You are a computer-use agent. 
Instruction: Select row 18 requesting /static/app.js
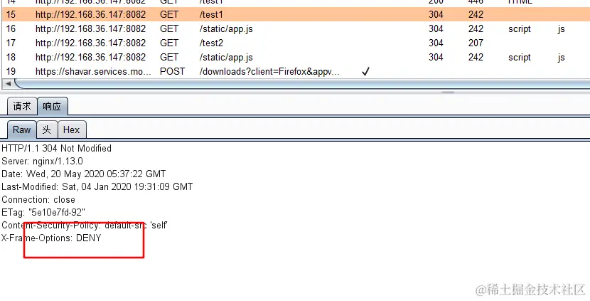(295, 57)
